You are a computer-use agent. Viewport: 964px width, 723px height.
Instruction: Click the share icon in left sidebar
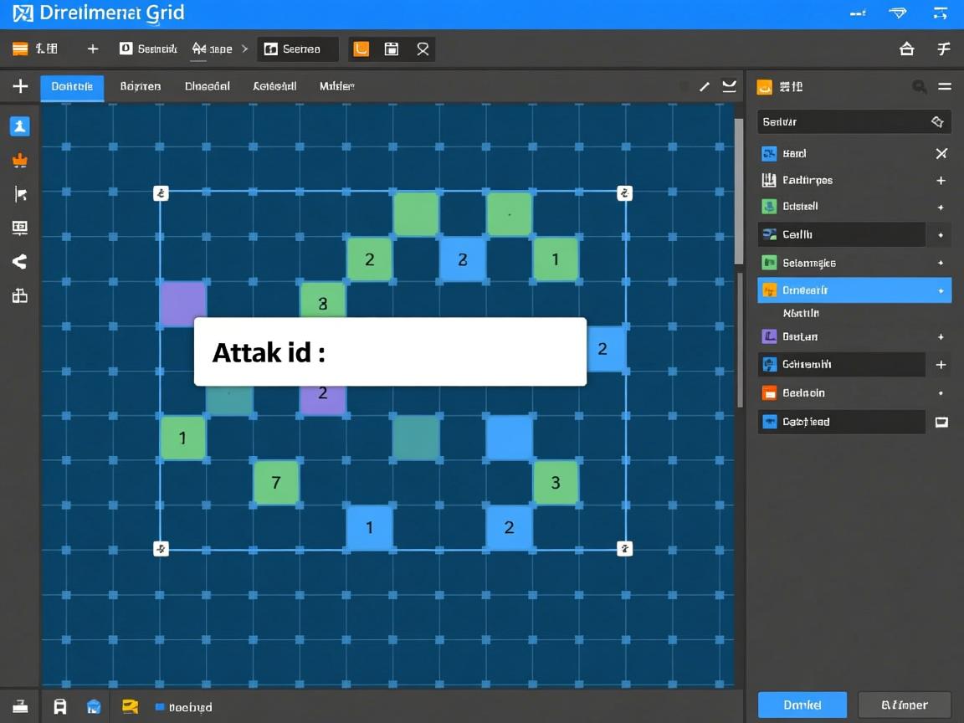[19, 262]
